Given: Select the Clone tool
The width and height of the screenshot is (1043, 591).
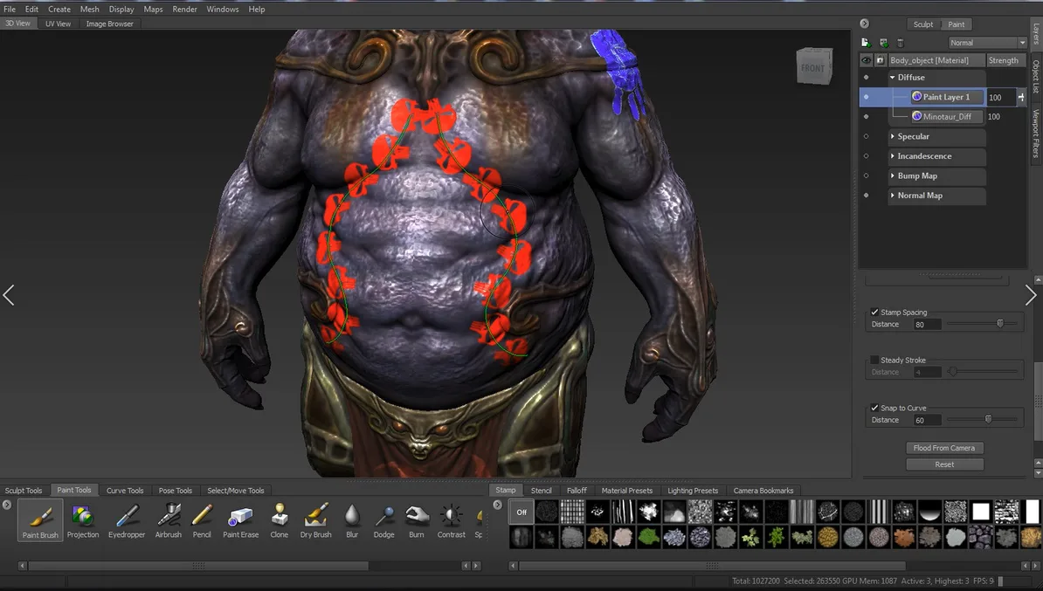Looking at the screenshot, I should point(280,520).
